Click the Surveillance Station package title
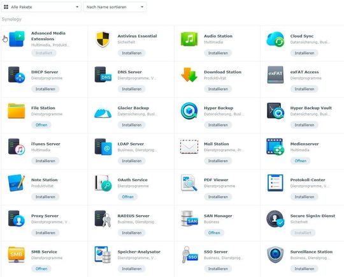 click(312, 251)
